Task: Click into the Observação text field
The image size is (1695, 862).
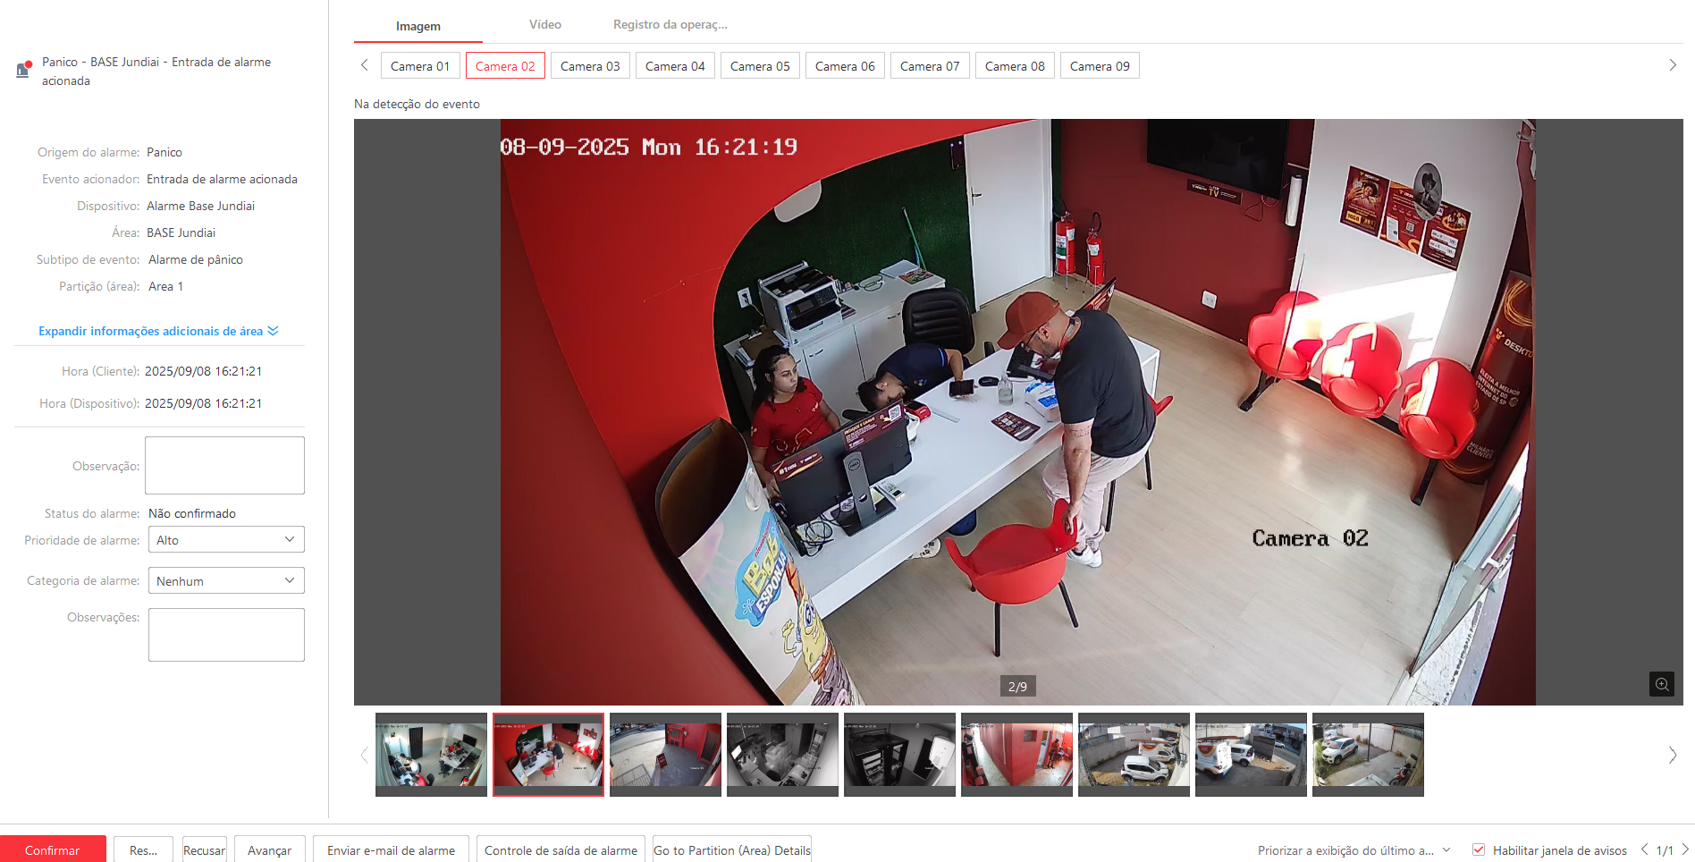Action: click(224, 465)
